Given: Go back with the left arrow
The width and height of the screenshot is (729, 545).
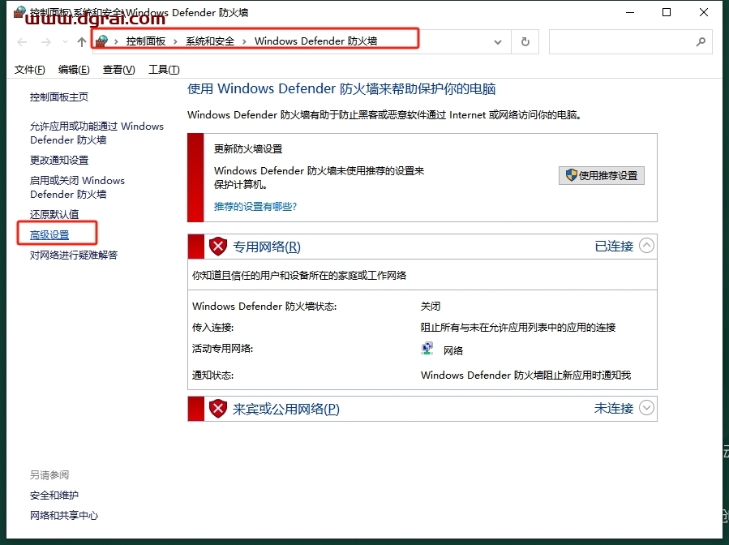Looking at the screenshot, I should pyautogui.click(x=22, y=42).
